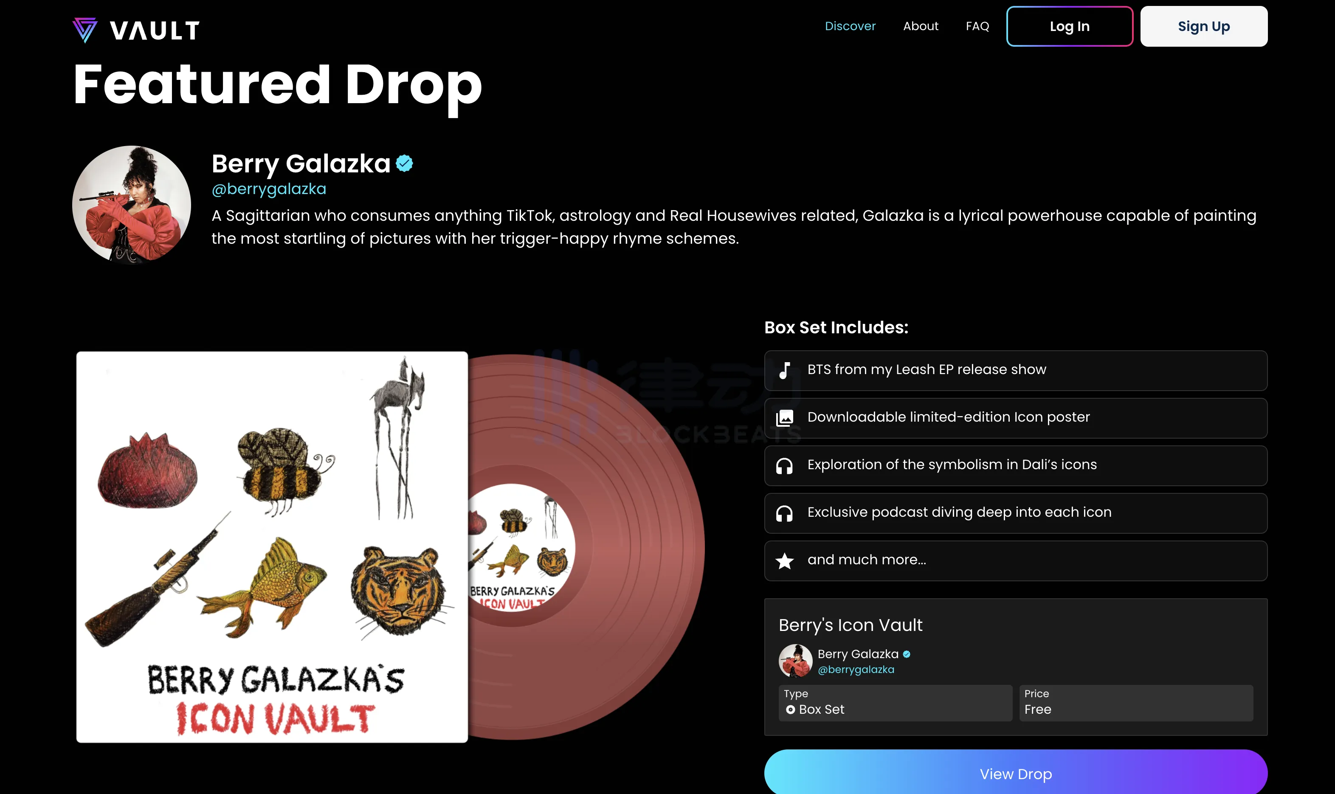Click the star icon for 'and much more'

pos(785,560)
